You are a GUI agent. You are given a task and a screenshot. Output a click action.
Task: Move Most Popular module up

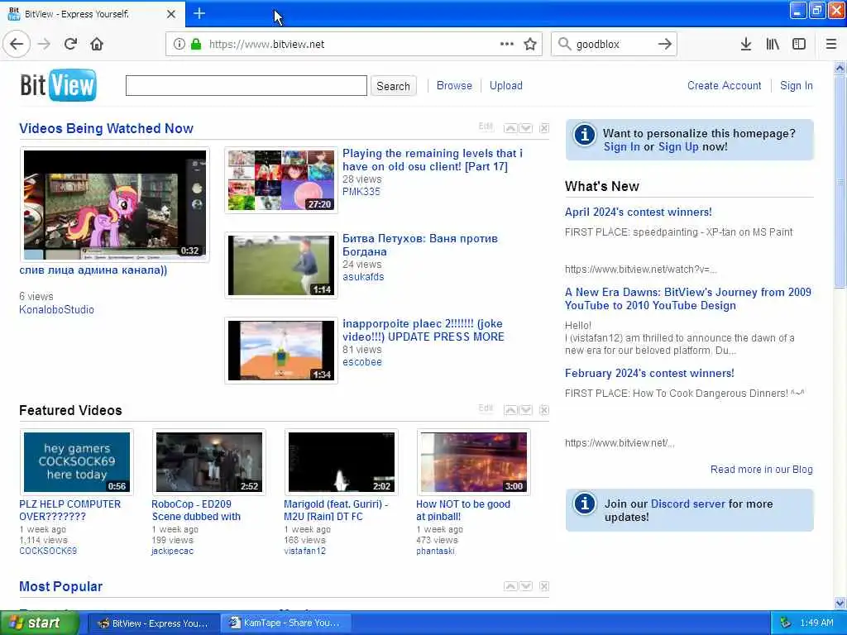click(510, 586)
